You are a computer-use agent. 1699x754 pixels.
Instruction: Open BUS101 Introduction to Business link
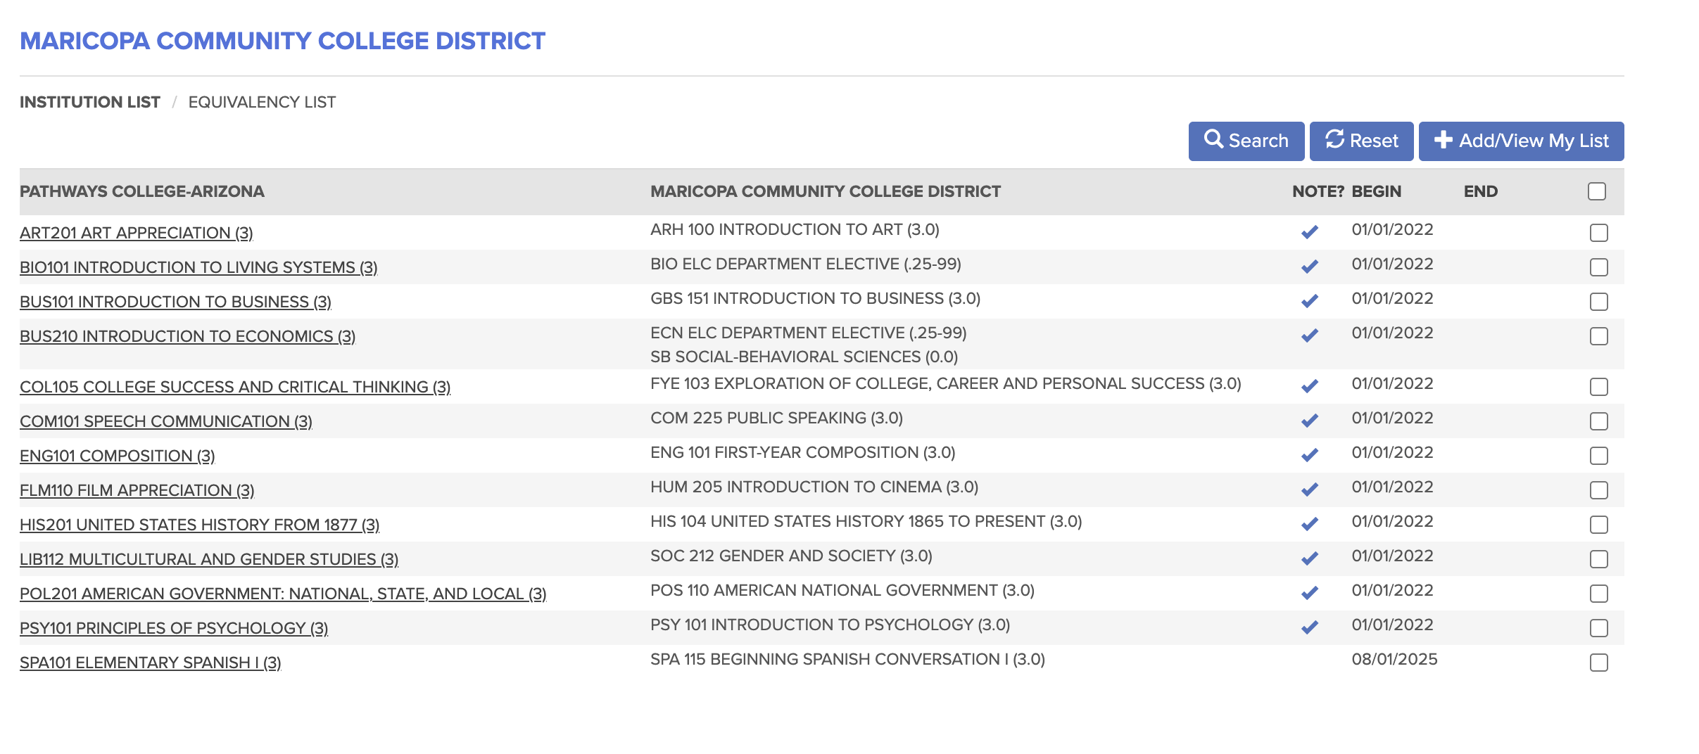point(175,302)
